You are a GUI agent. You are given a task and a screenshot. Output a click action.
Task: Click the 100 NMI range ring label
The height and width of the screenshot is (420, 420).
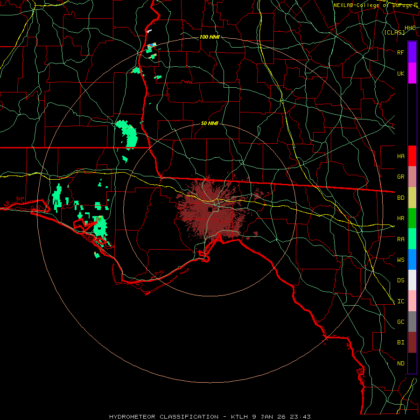tap(210, 37)
